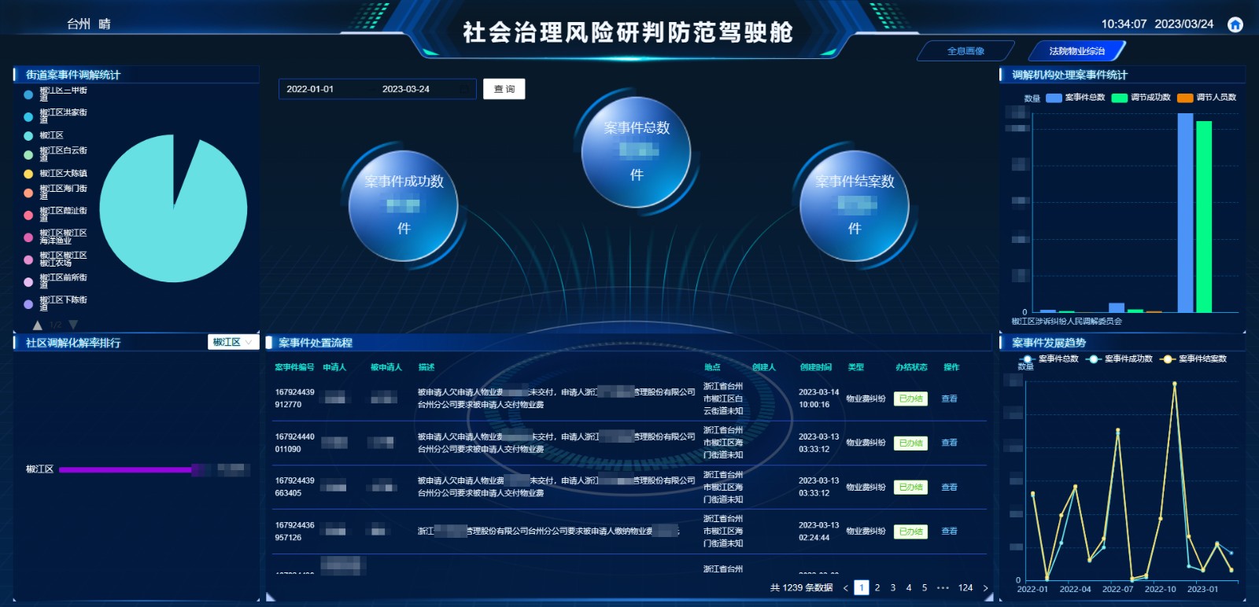
Task: Click pie legend page-up triangle
Action: [x=37, y=325]
